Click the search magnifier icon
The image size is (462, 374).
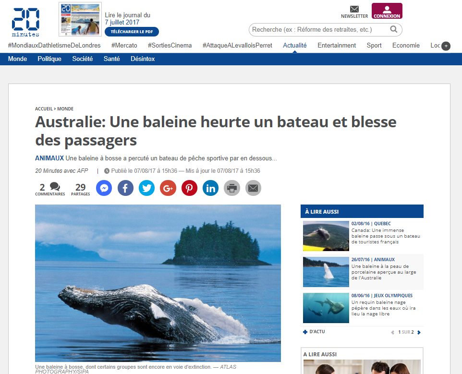point(394,29)
